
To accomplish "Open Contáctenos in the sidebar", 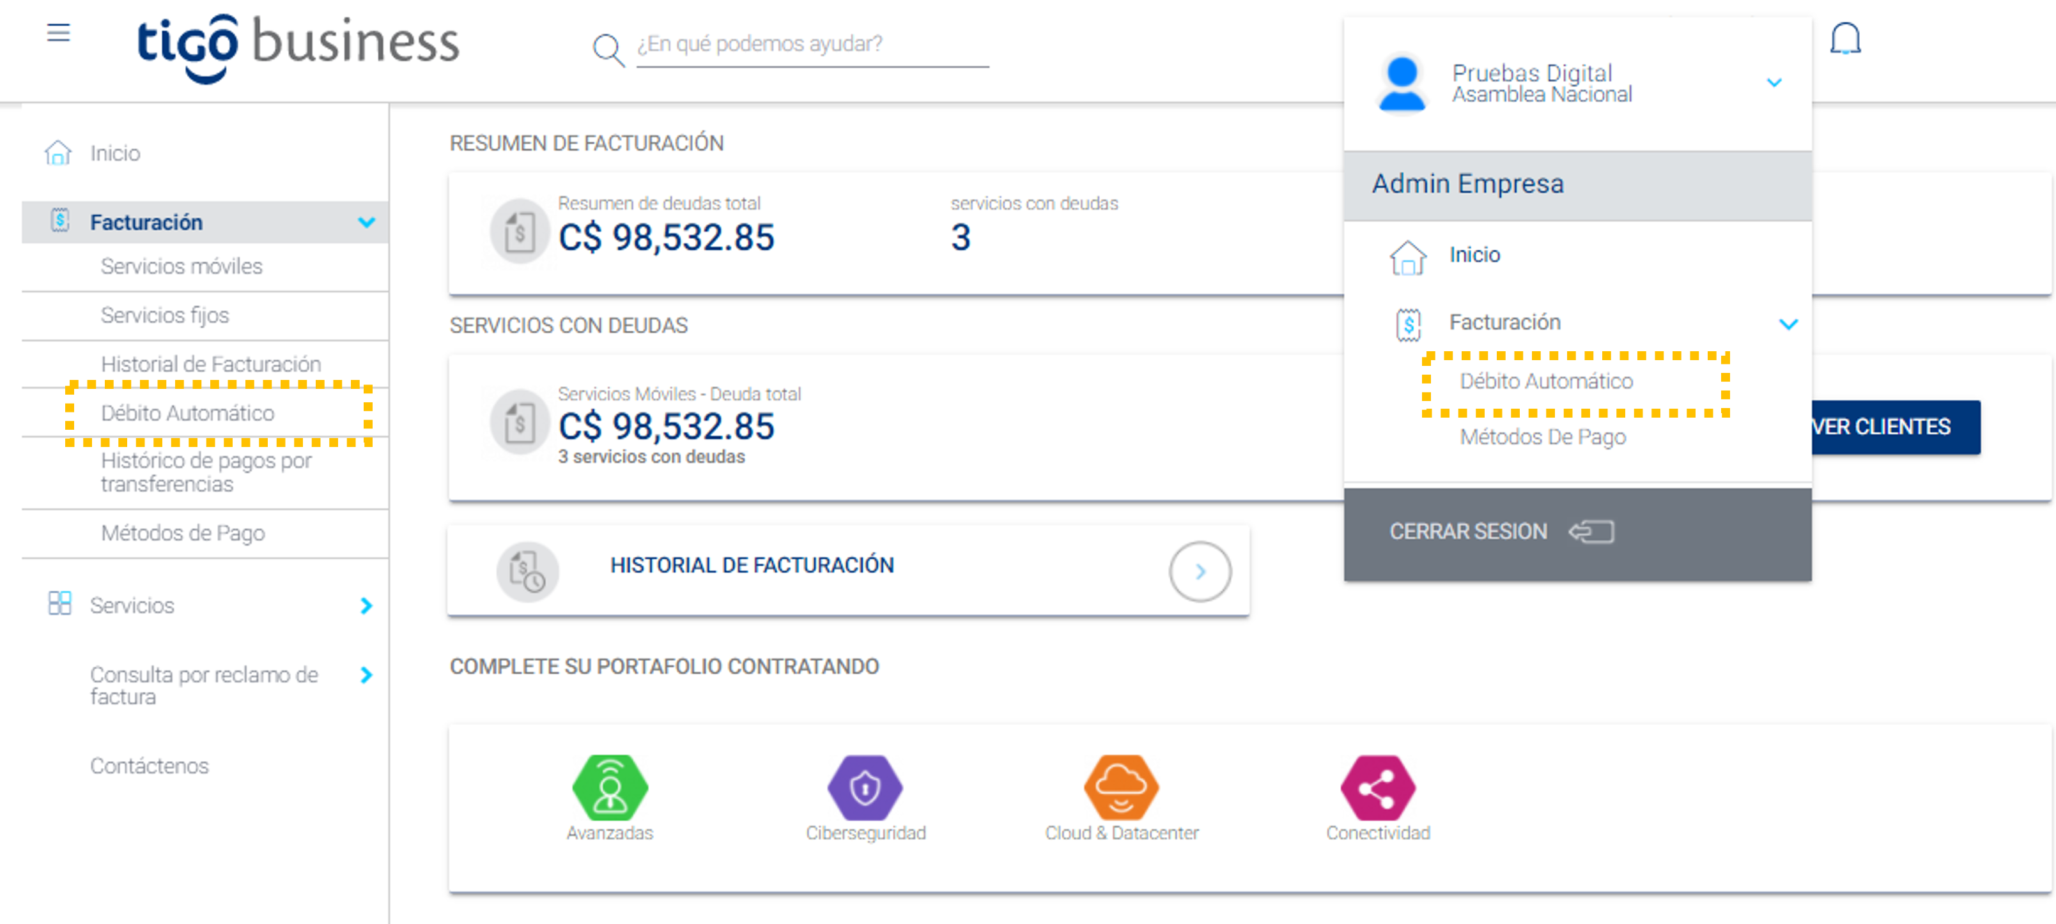I will point(150,766).
